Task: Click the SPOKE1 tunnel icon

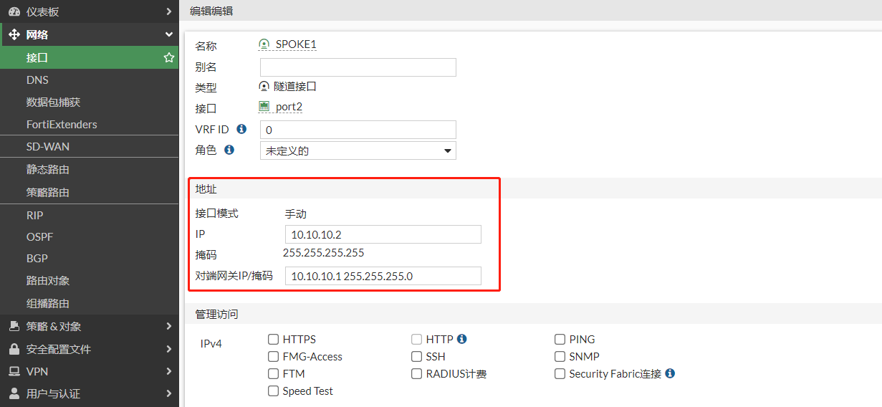Action: click(264, 44)
